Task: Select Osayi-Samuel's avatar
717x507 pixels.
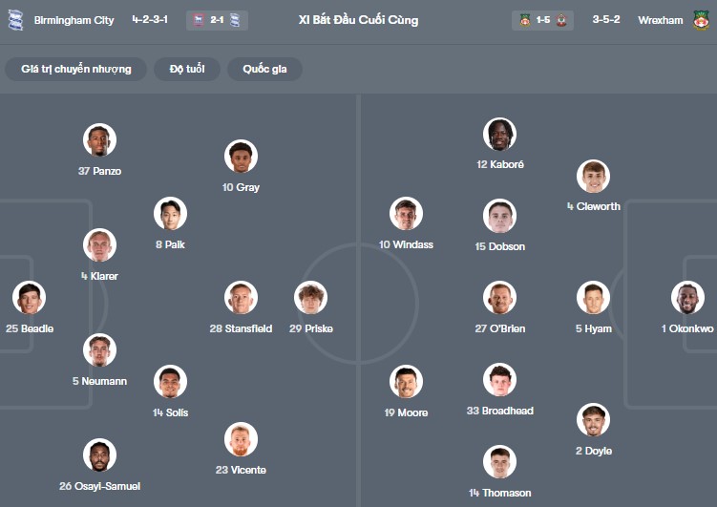Action: (99, 455)
